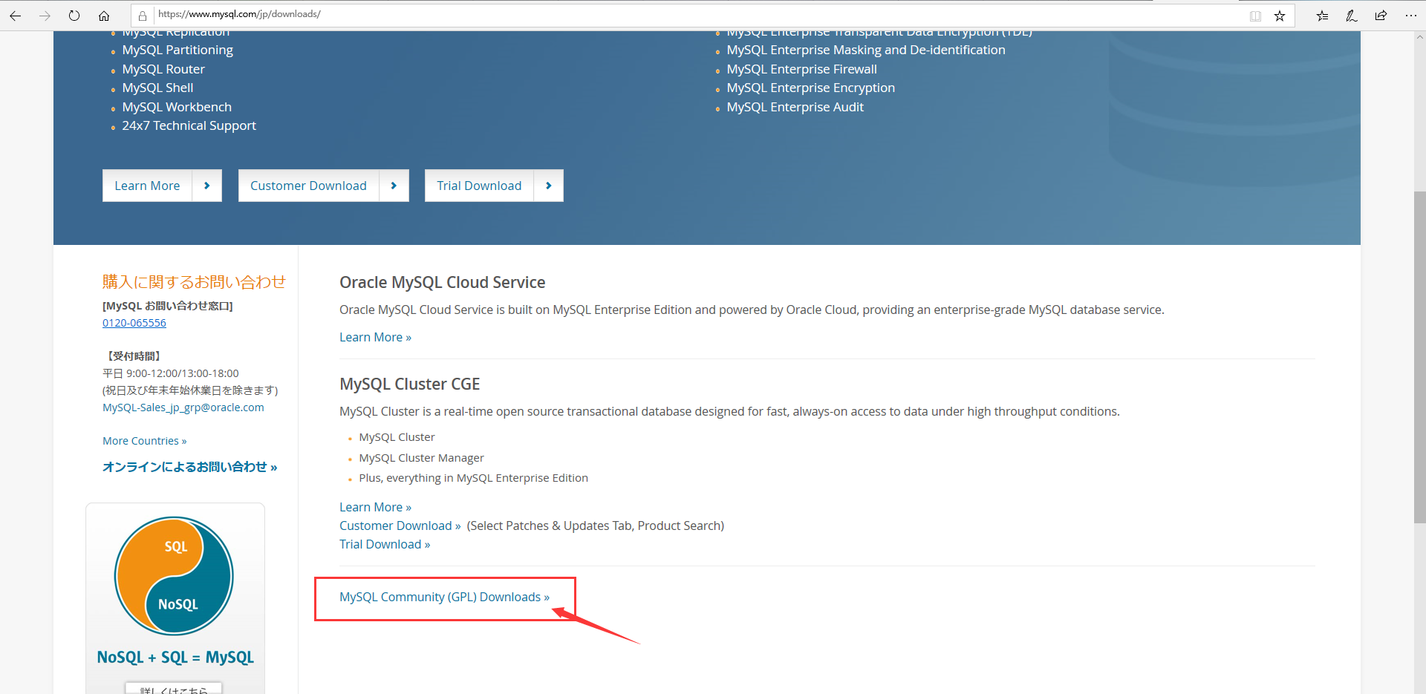Viewport: 1426px width, 694px height.
Task: Click the MySQL Router list item
Action: tap(163, 69)
